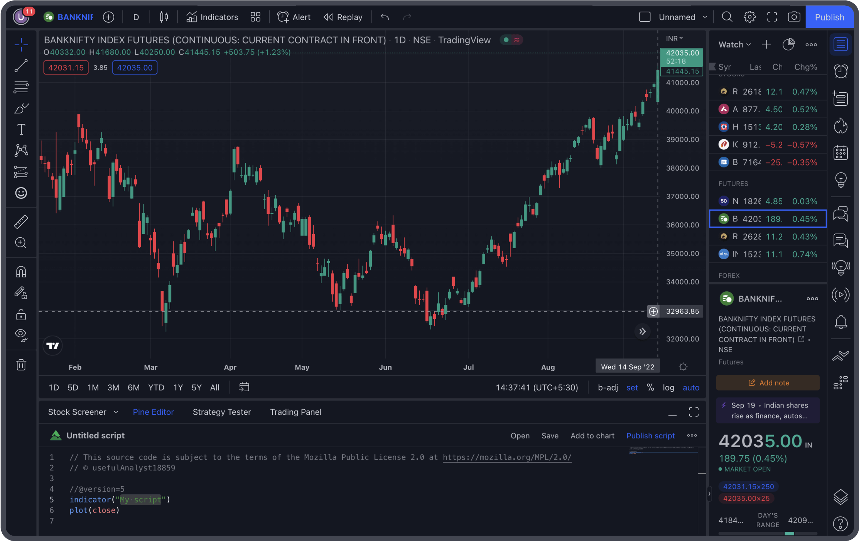Open the hotlists flame icon

click(841, 126)
